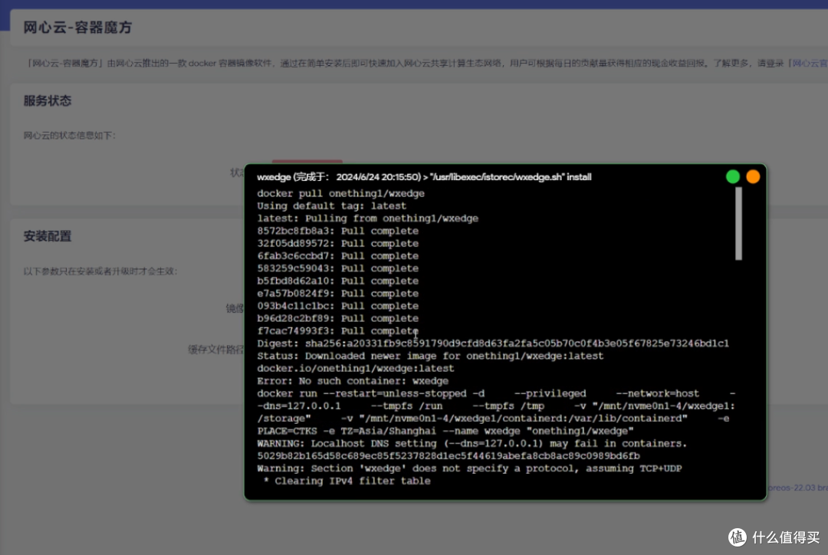Click the 网心云的状态信息如下 label
This screenshot has width=828, height=555.
pyautogui.click(x=69, y=135)
